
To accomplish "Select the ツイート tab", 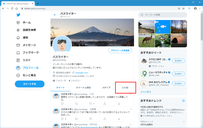I will (x=61, y=88).
